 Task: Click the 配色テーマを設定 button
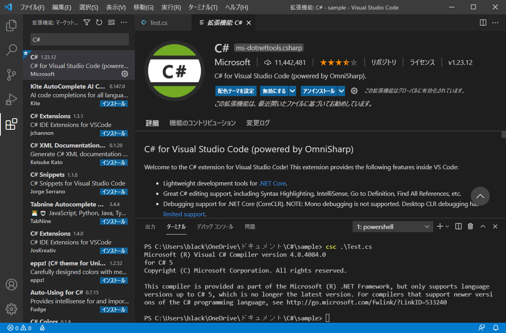click(x=236, y=91)
